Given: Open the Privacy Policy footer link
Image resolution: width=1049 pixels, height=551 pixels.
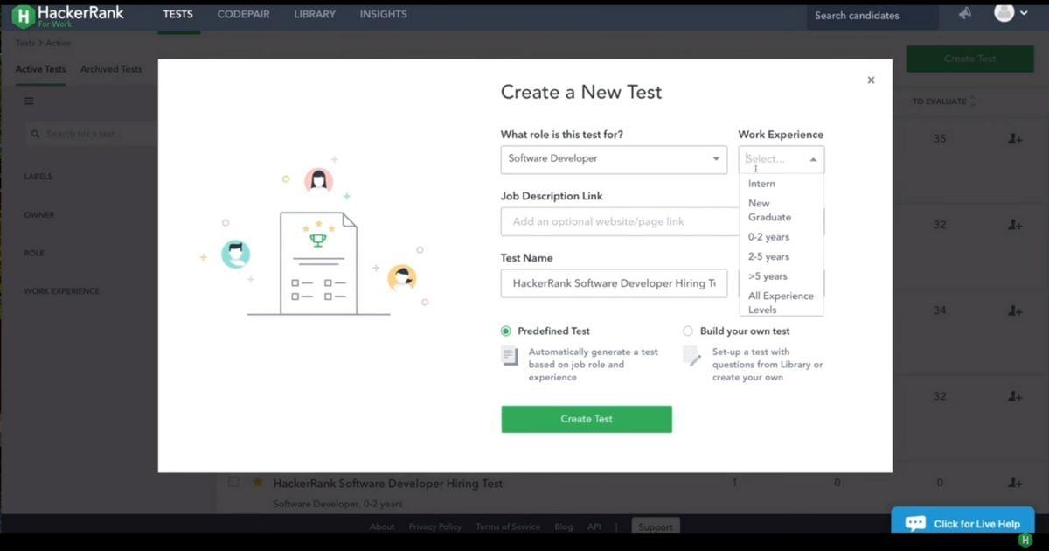Looking at the screenshot, I should (x=435, y=527).
